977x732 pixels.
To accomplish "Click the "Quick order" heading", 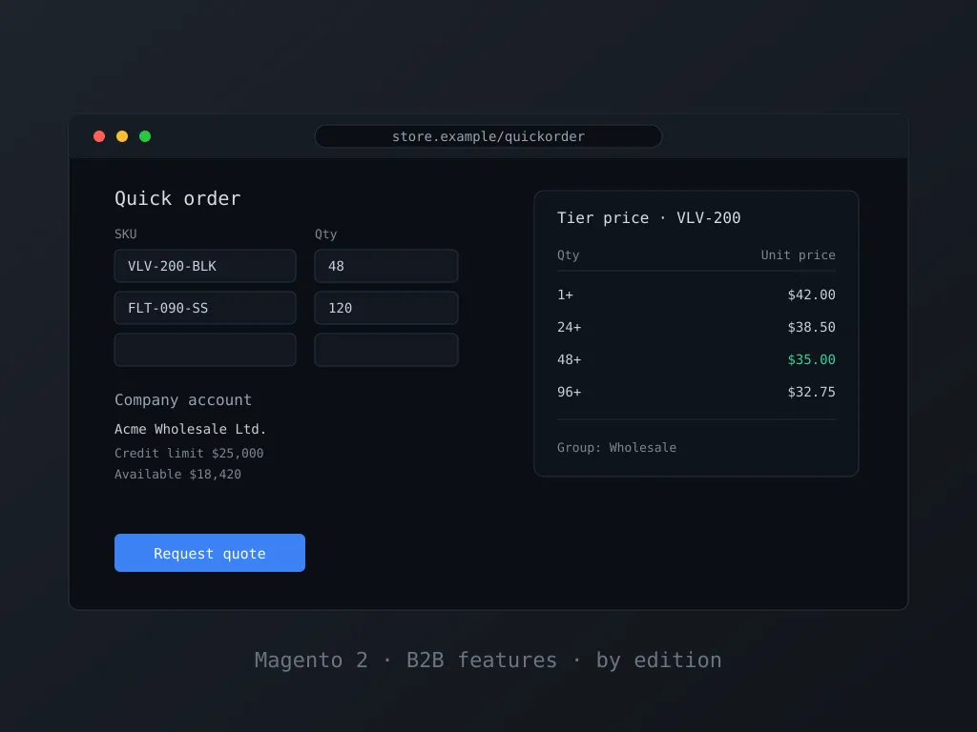I will click(177, 198).
